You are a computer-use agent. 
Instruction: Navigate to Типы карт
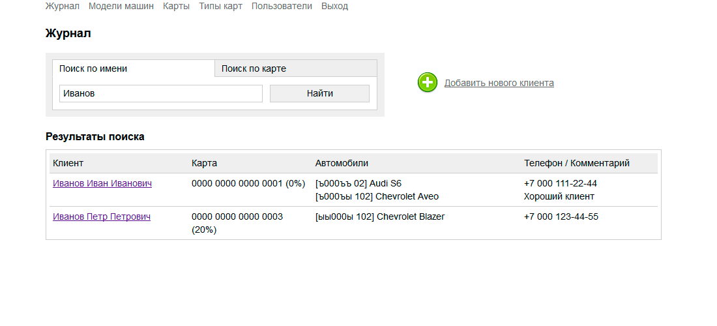click(x=220, y=6)
